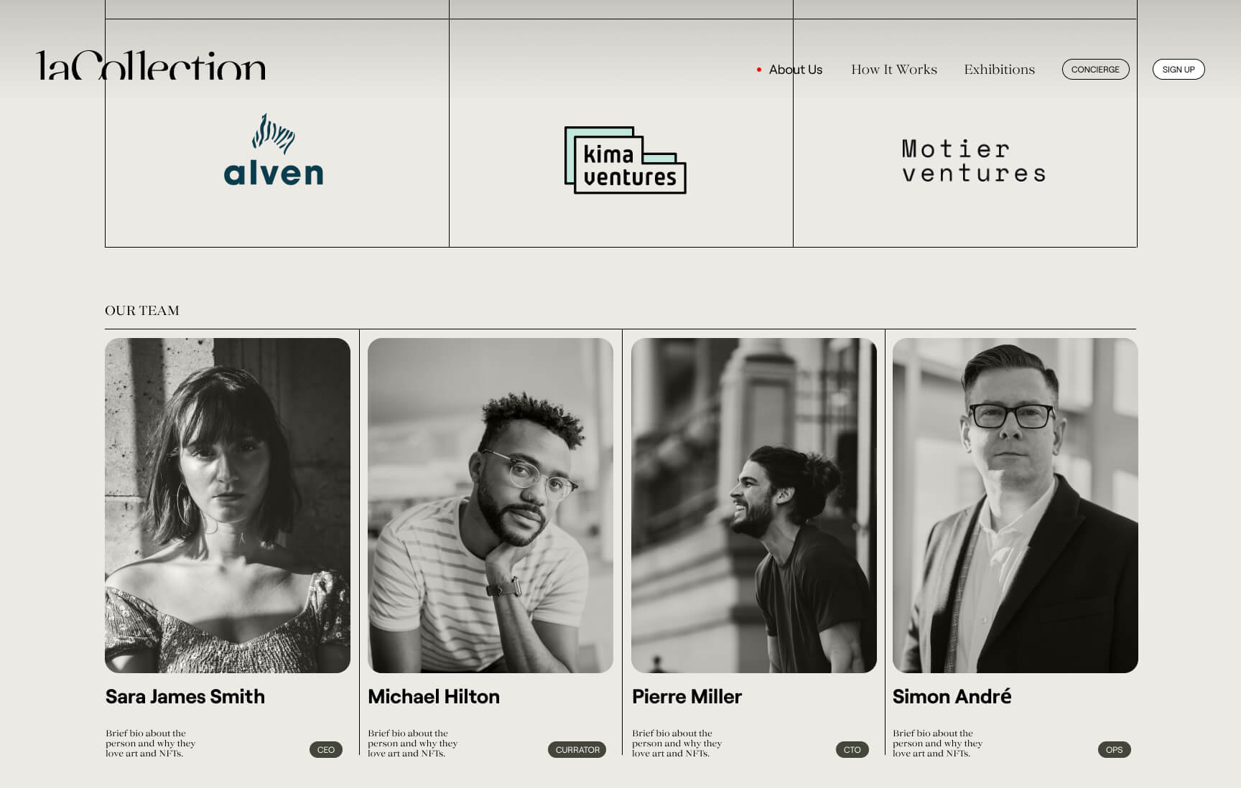Click the name Sara James Smith

pyautogui.click(x=185, y=697)
